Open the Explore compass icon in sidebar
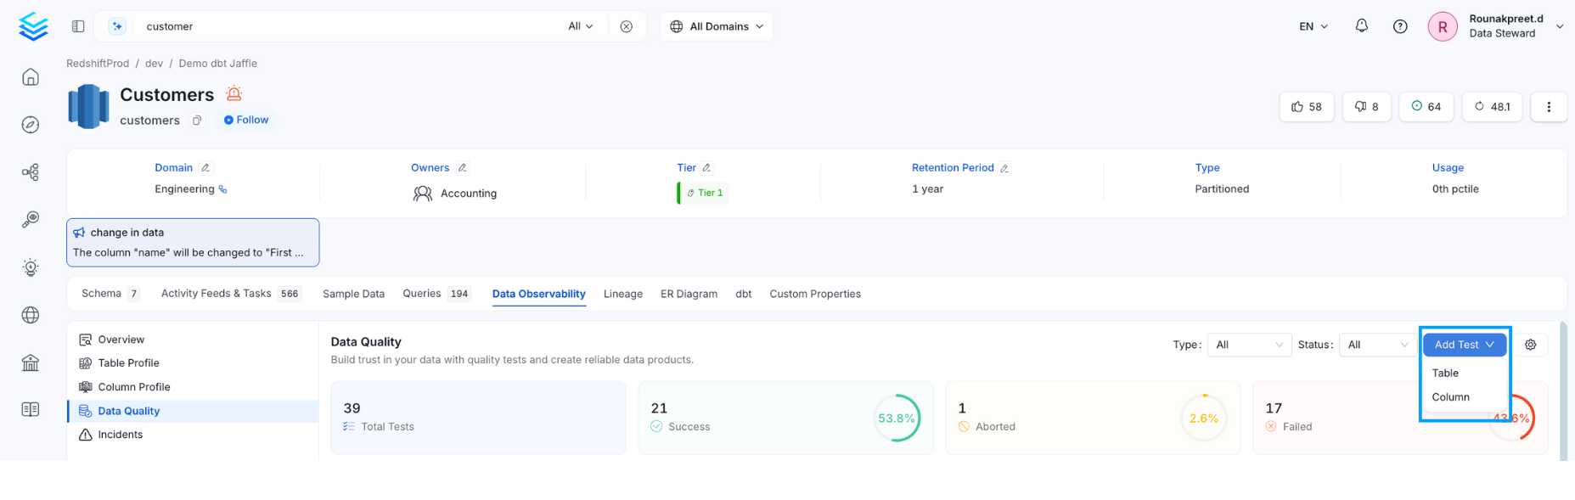This screenshot has height=500, width=1575. point(31,125)
